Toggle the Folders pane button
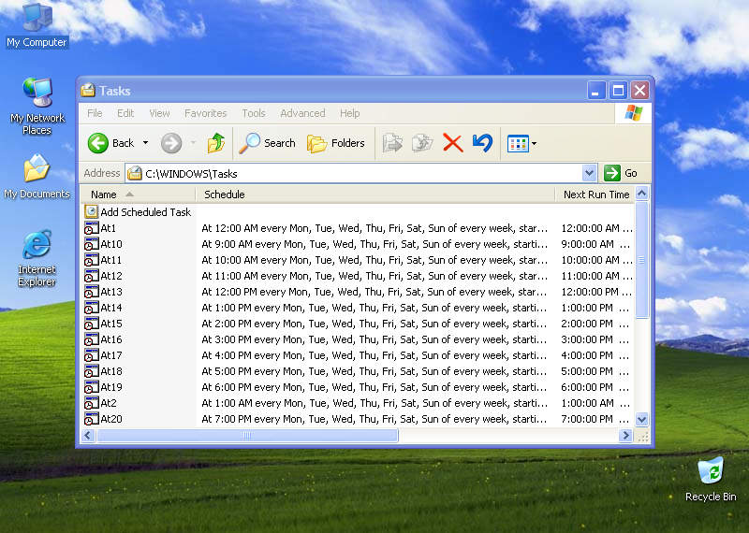This screenshot has height=533, width=749. [336, 143]
